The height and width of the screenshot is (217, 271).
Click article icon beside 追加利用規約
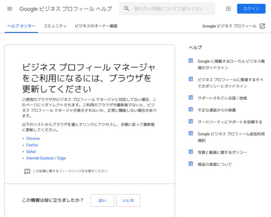pos(191,133)
